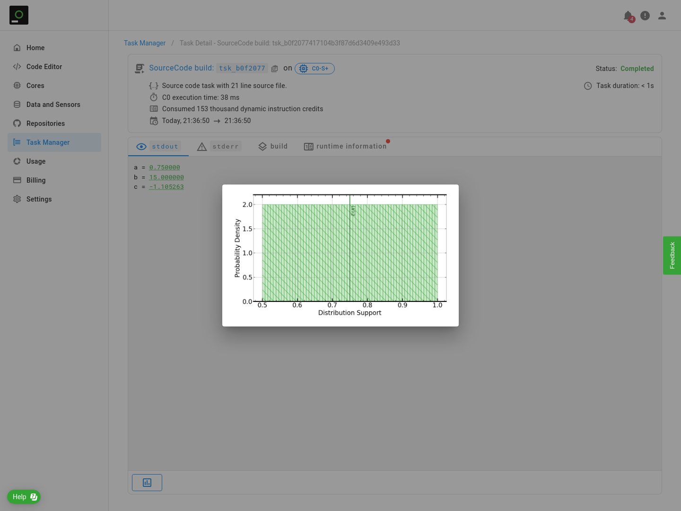The height and width of the screenshot is (511, 681).
Task: Switch to the stderr tab
Action: (219, 147)
